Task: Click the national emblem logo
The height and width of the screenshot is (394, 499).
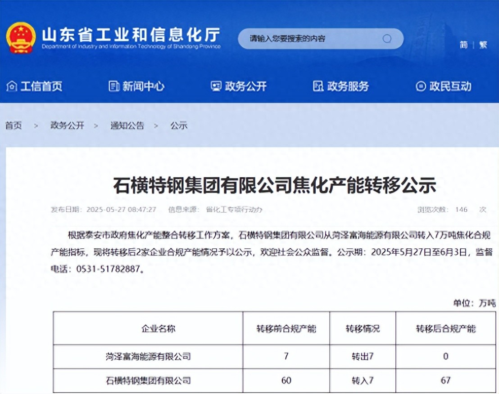Action: (21, 38)
